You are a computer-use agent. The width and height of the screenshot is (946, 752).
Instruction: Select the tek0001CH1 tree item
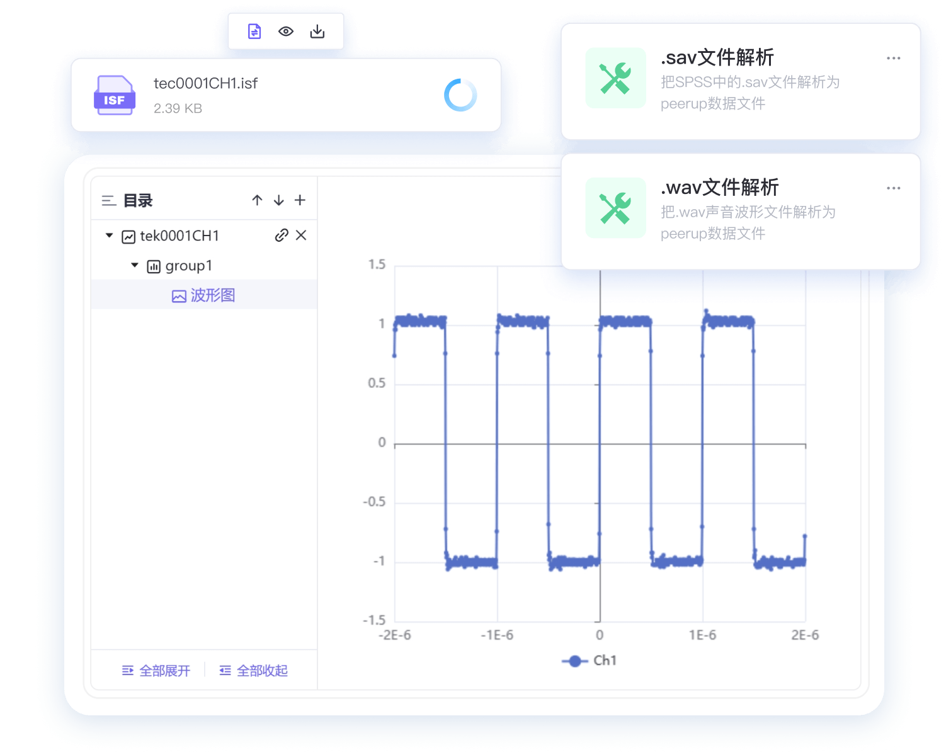(x=180, y=236)
